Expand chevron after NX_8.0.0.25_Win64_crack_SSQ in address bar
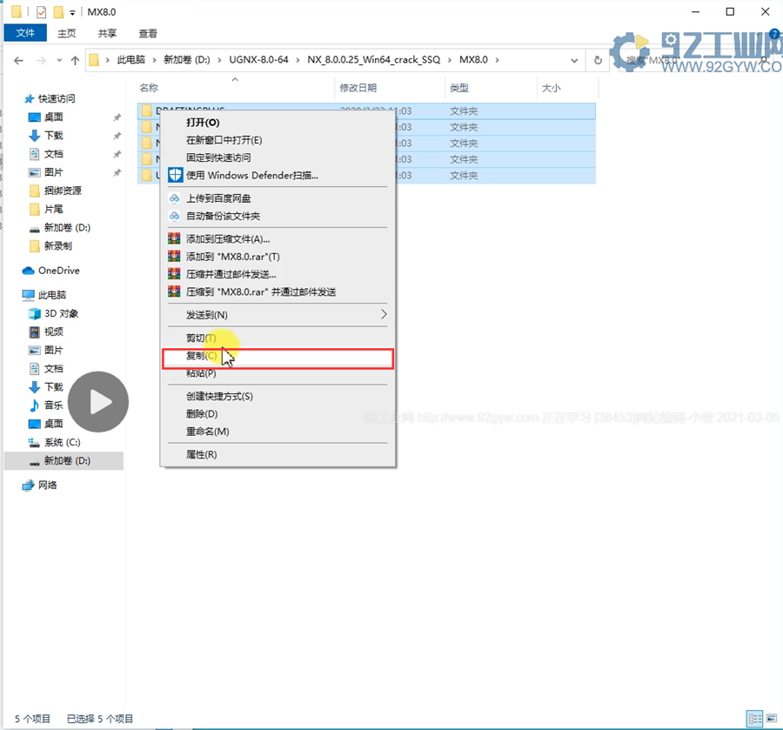The height and width of the screenshot is (730, 783). (450, 60)
